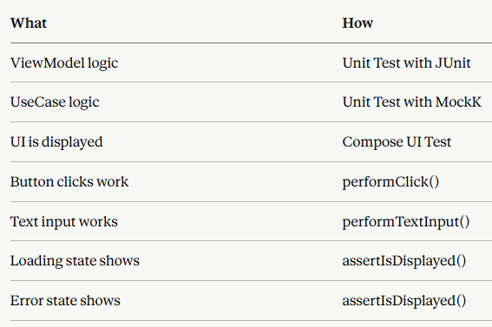
Task: Click "Unit Test with MockK" cell
Action: [411, 102]
